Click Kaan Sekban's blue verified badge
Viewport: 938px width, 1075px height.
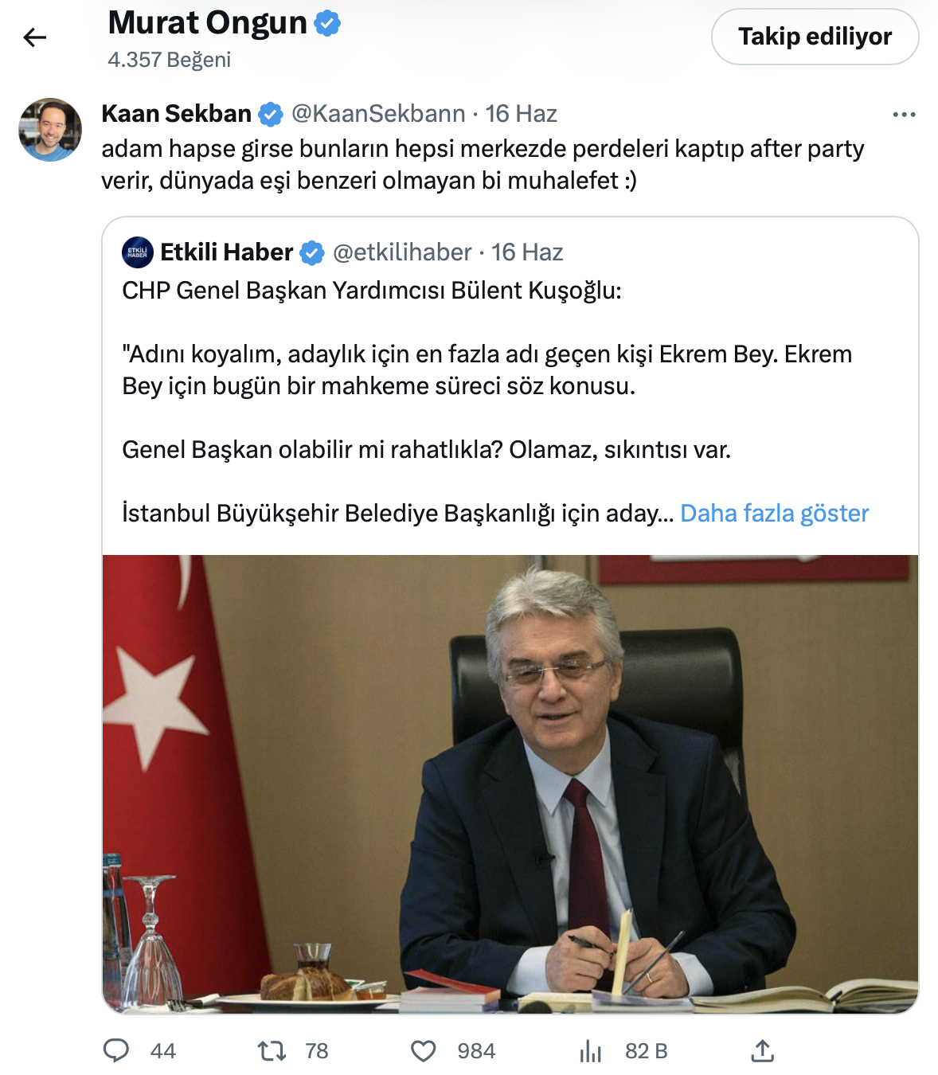(x=271, y=115)
